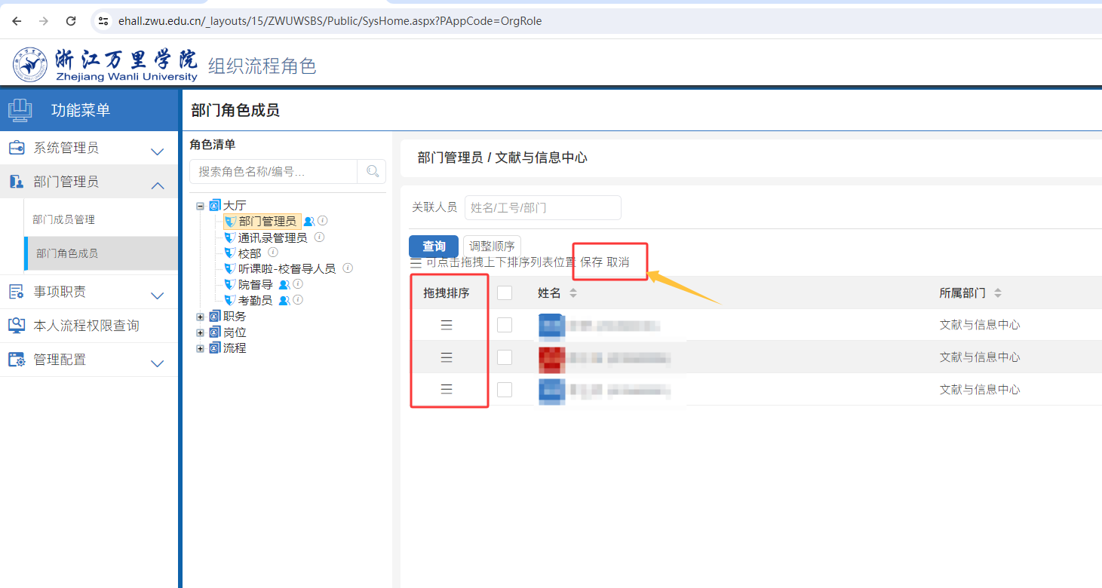Expand the 职务 tree node
This screenshot has width=1102, height=588.
pos(201,317)
